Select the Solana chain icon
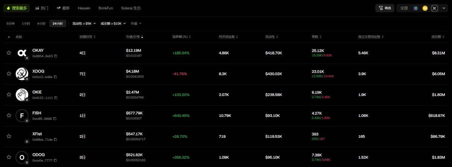Screen dimensions: 452x167 416,8
